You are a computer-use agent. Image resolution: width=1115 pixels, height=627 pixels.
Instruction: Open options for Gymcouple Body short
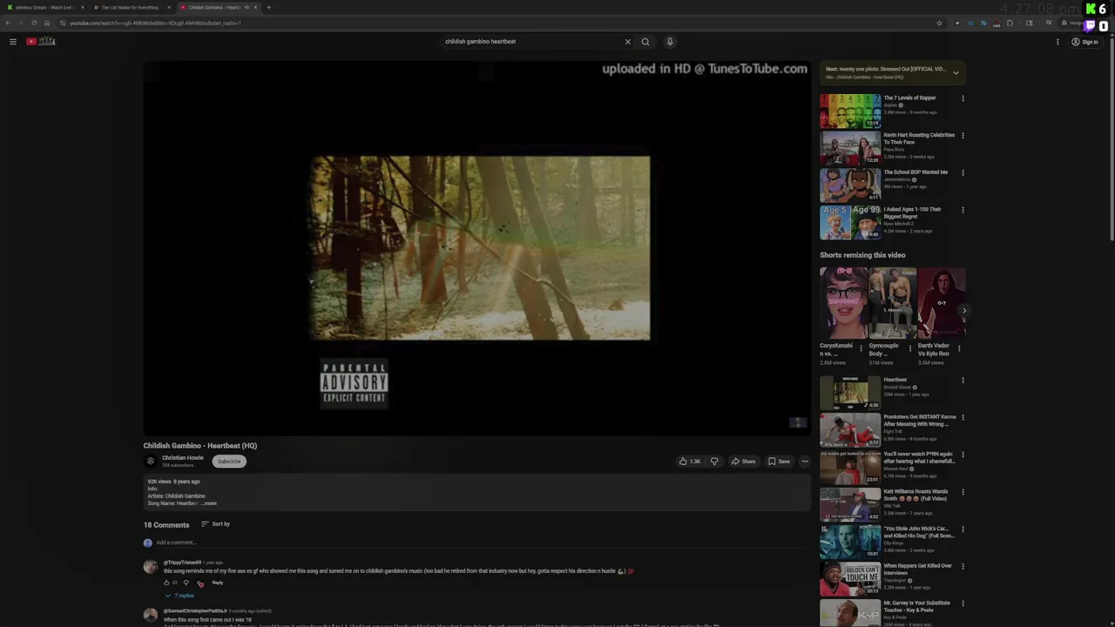click(x=910, y=349)
